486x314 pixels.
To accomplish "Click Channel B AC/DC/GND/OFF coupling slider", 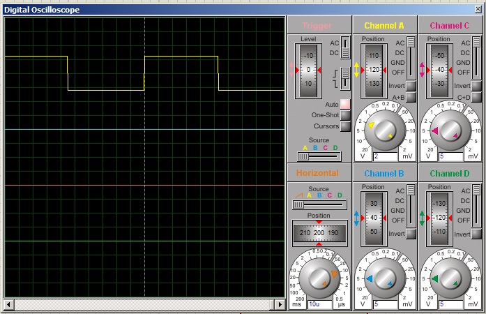I will (411, 206).
